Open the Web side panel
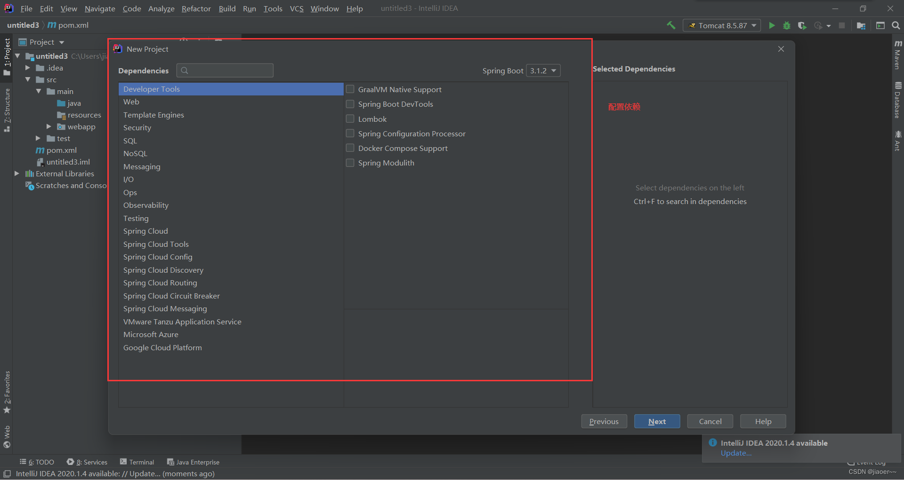Image resolution: width=904 pixels, height=480 pixels. 7,437
